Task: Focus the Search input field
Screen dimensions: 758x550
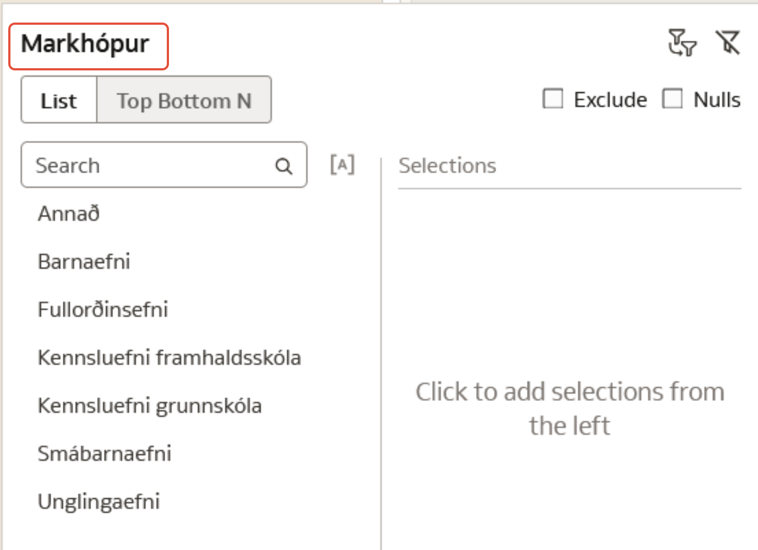Action: 149,165
